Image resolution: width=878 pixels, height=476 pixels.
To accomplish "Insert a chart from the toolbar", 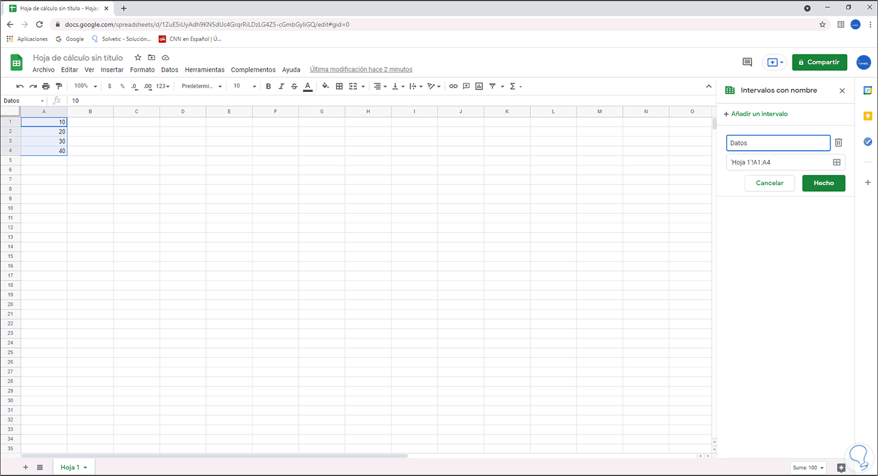I will pos(479,86).
